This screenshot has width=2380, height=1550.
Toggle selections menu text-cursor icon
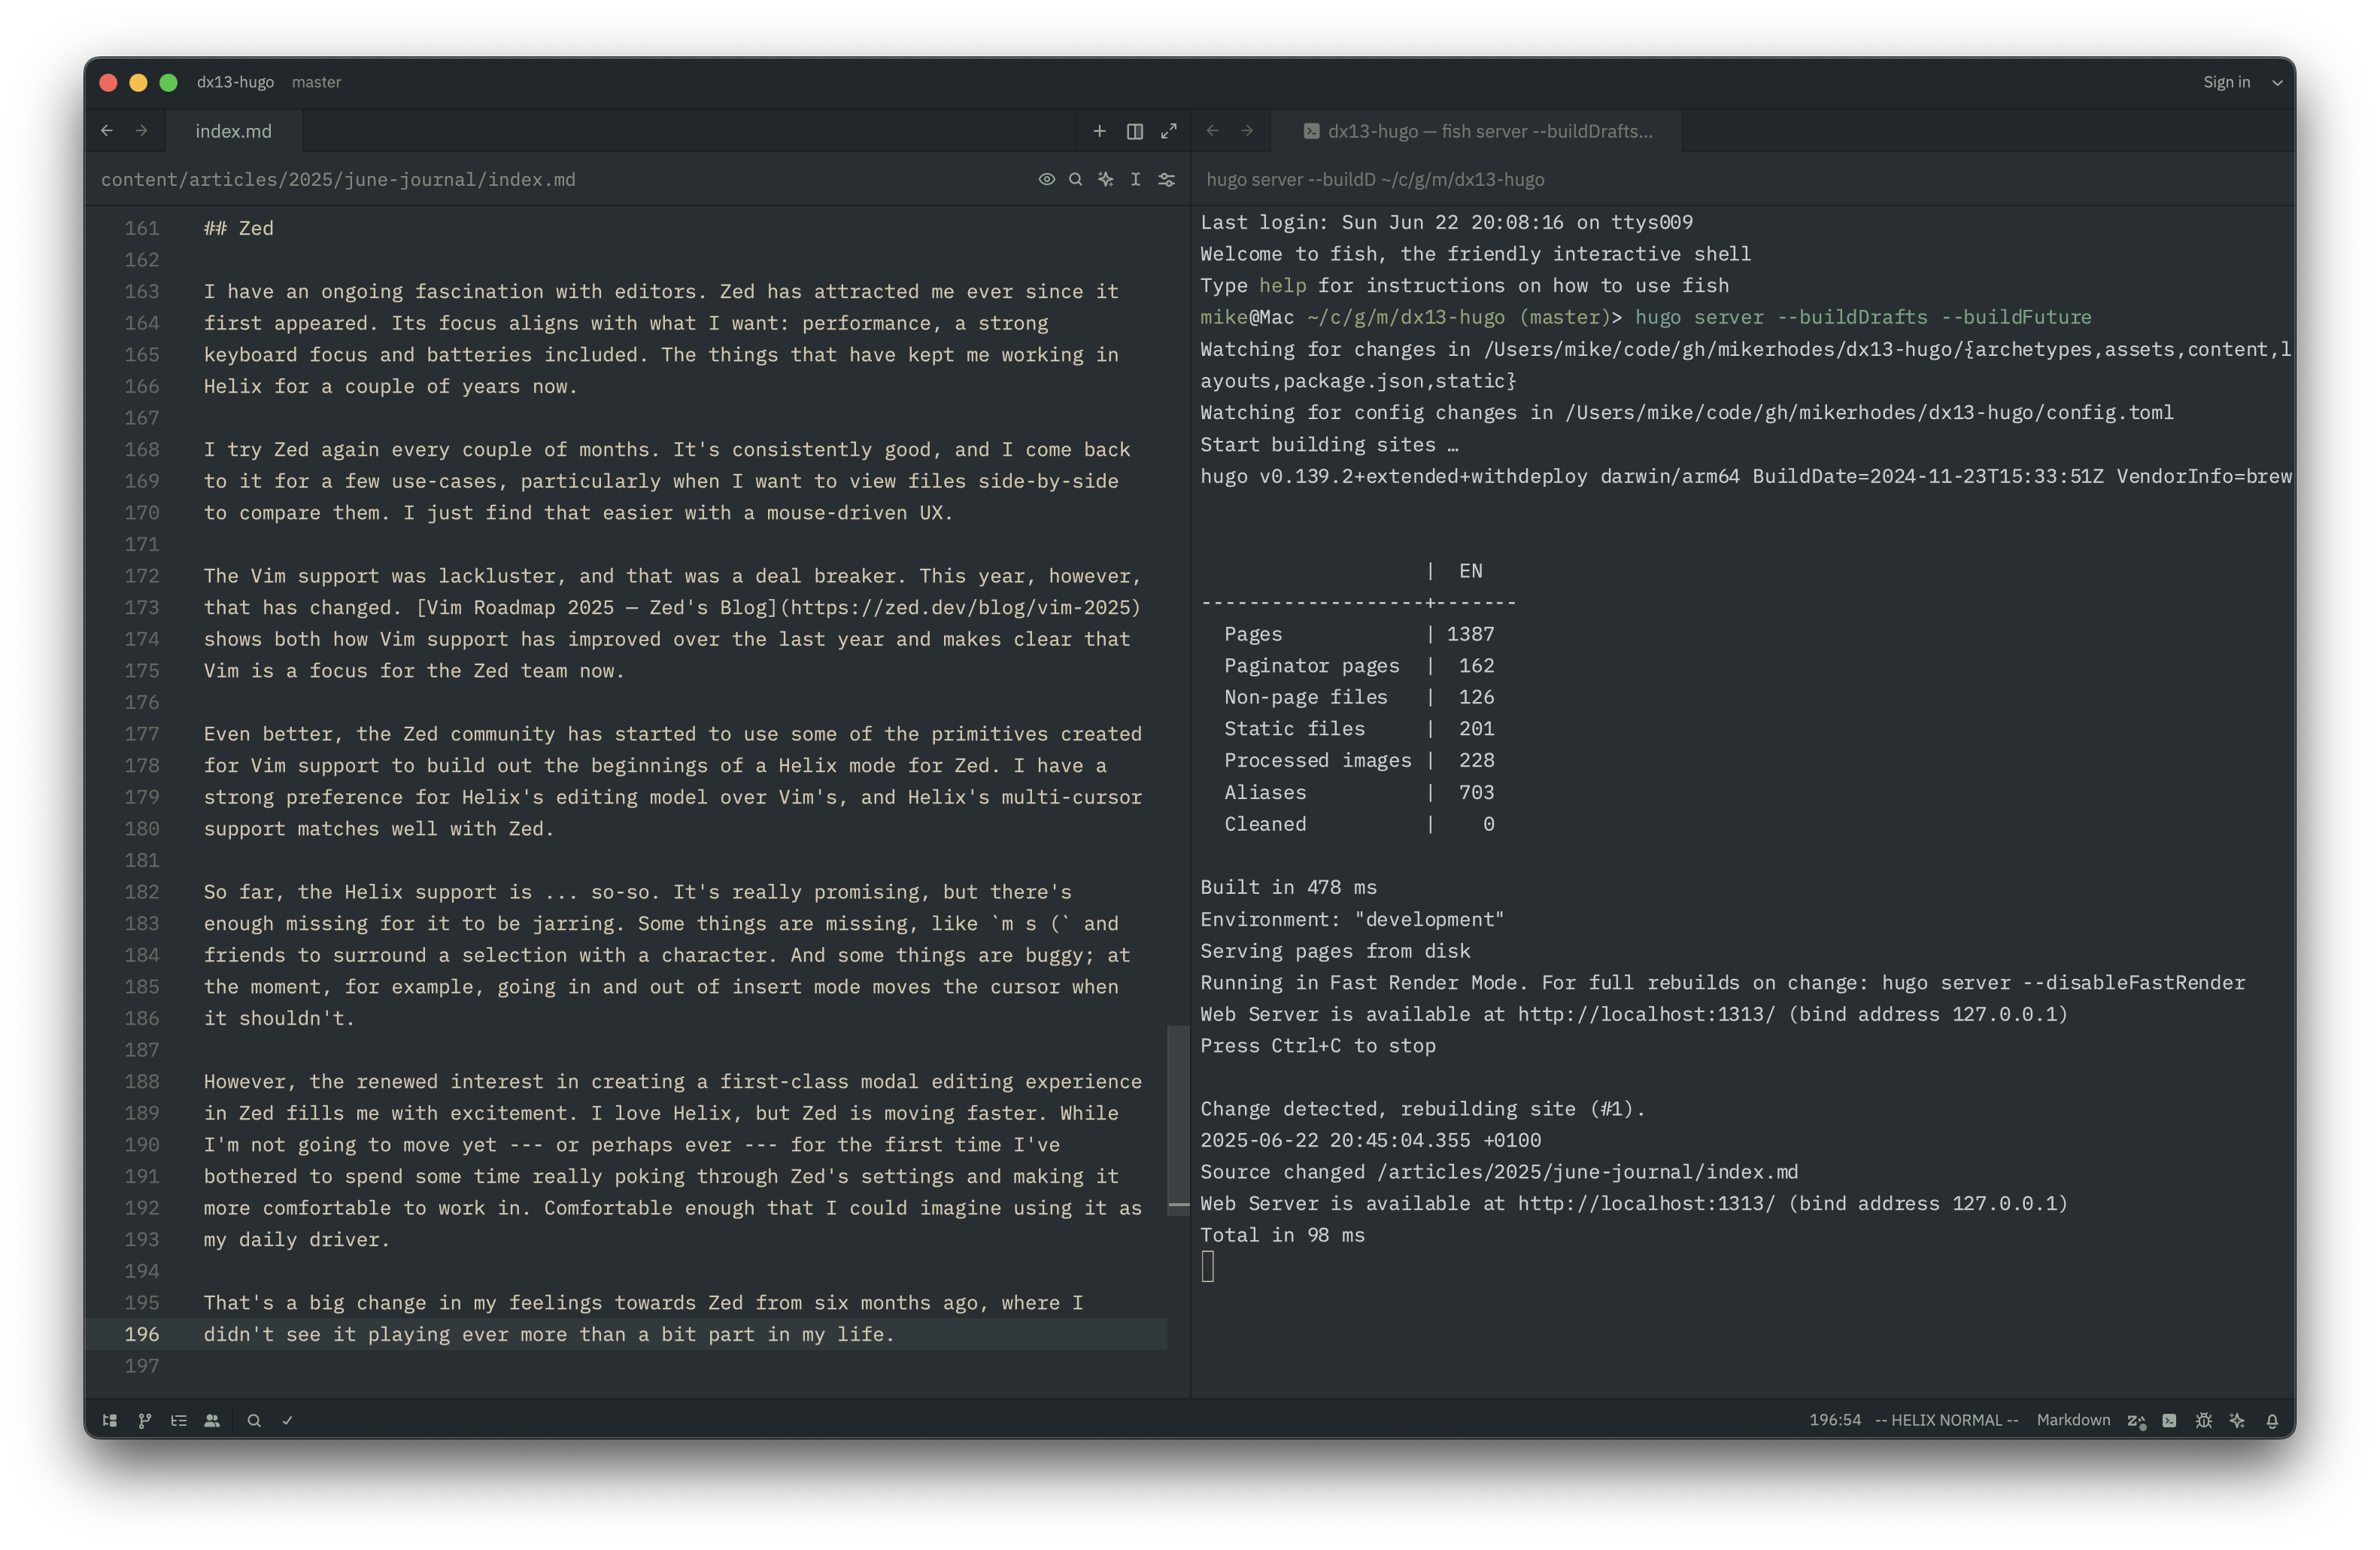[1135, 179]
